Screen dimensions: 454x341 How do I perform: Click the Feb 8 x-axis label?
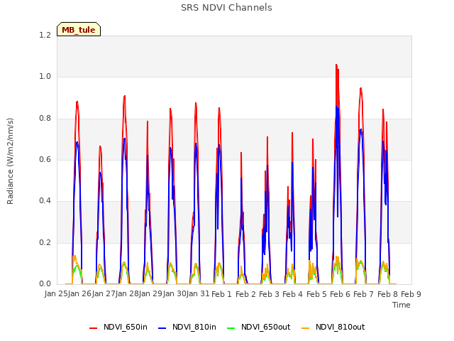click(387, 294)
